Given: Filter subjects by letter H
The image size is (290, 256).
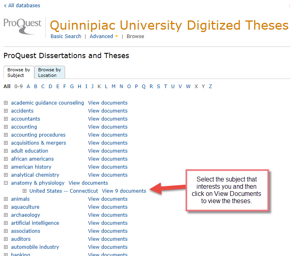Looking at the screenshot, I should [x=79, y=87].
